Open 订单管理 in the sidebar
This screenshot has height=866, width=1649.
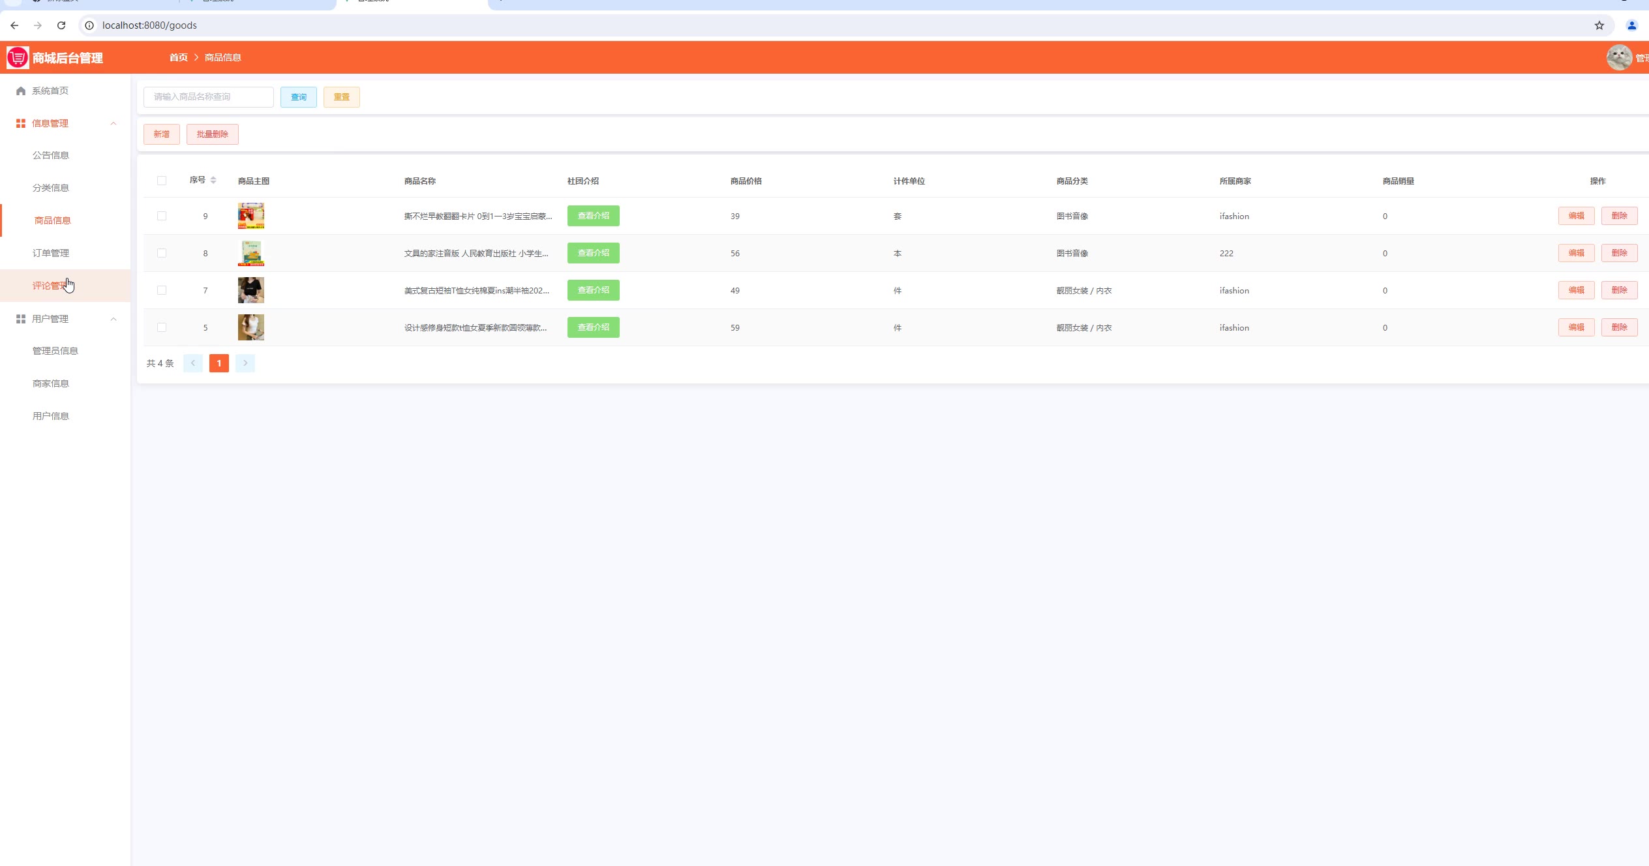[51, 253]
